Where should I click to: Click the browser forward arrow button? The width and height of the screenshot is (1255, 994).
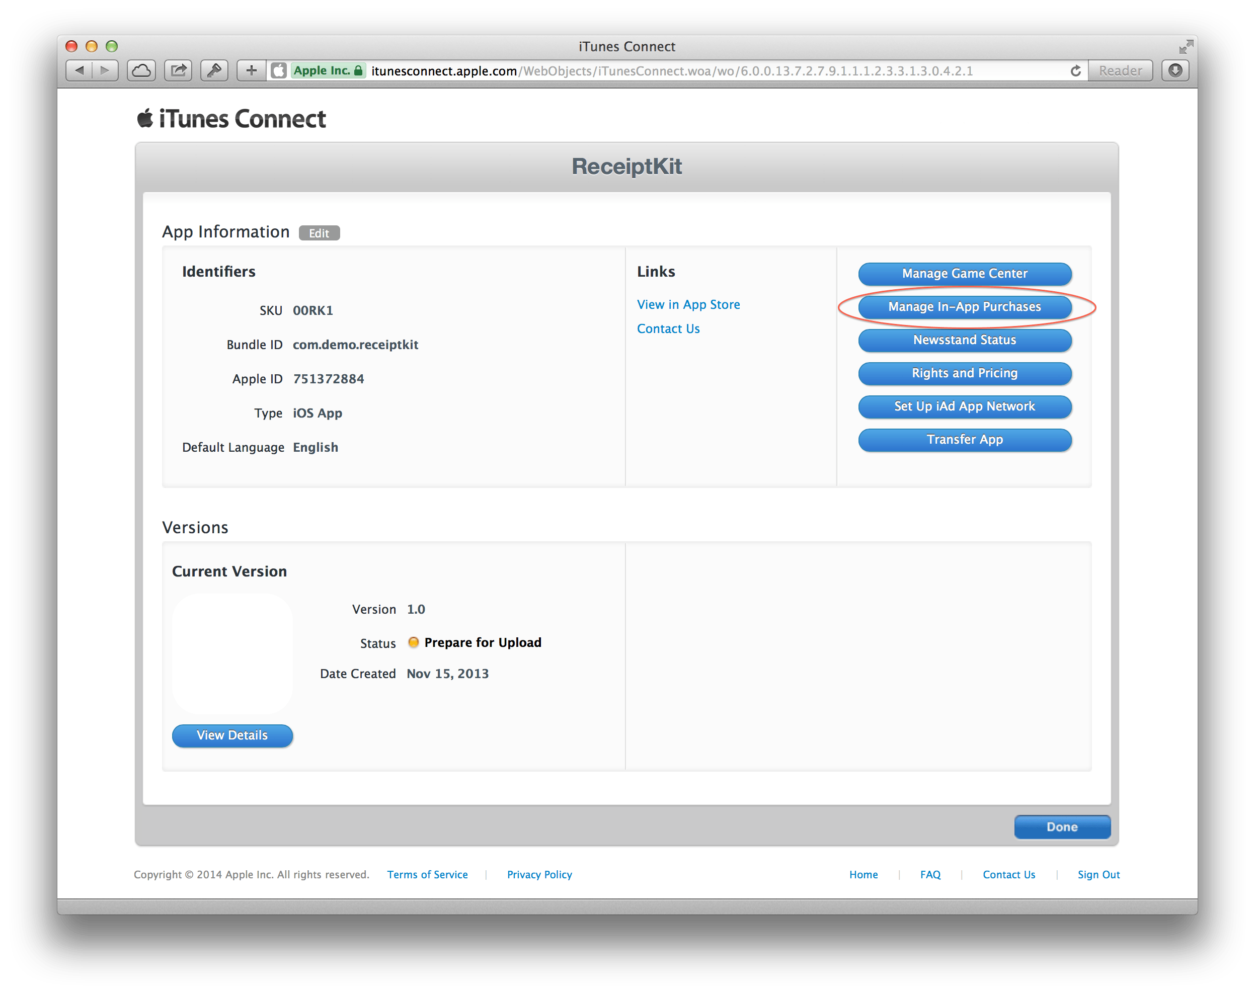point(105,70)
